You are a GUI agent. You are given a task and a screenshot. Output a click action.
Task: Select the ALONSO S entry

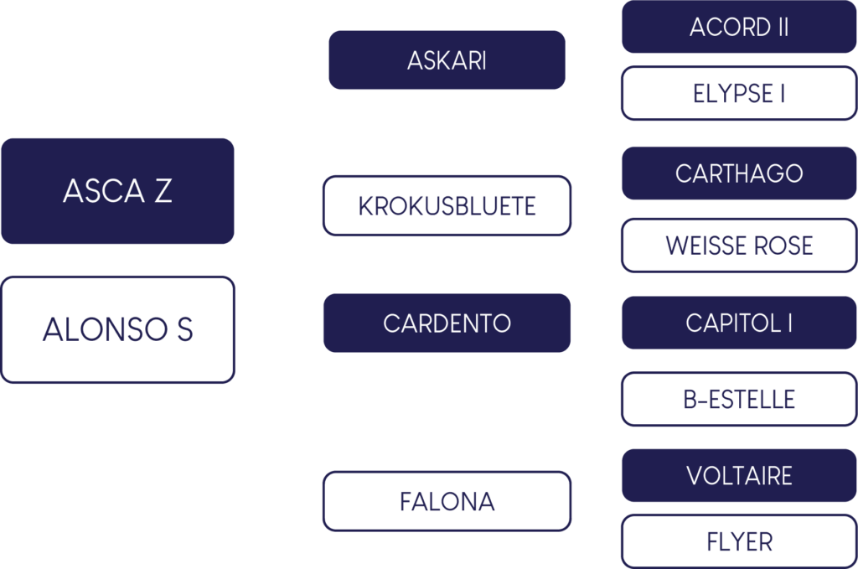pos(117,329)
